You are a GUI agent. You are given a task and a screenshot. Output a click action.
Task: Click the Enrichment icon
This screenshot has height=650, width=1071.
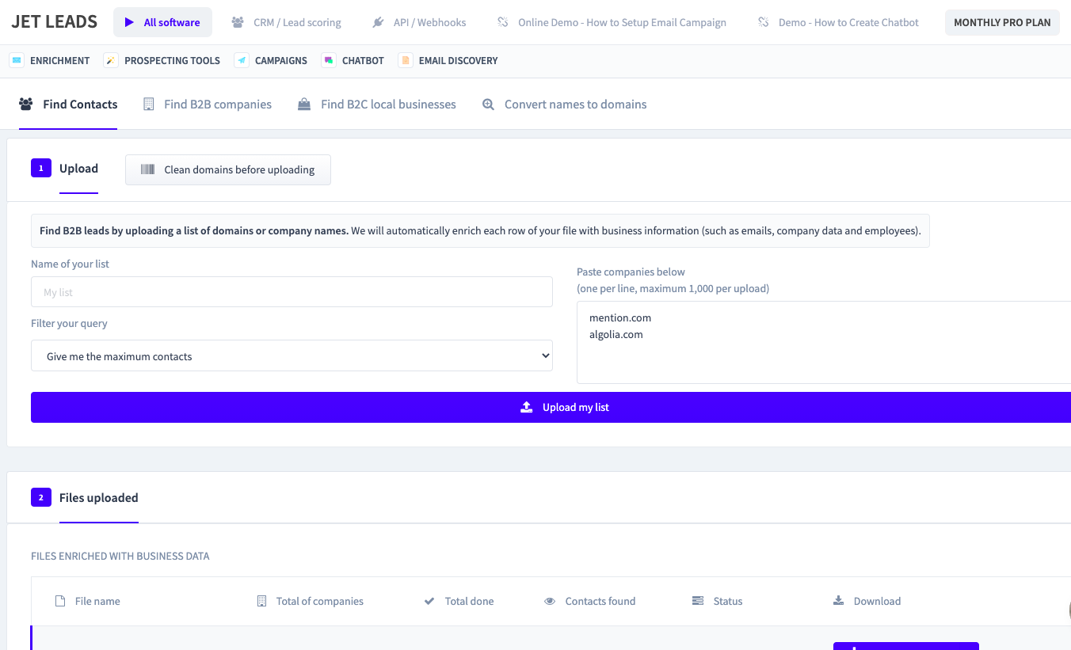point(17,60)
